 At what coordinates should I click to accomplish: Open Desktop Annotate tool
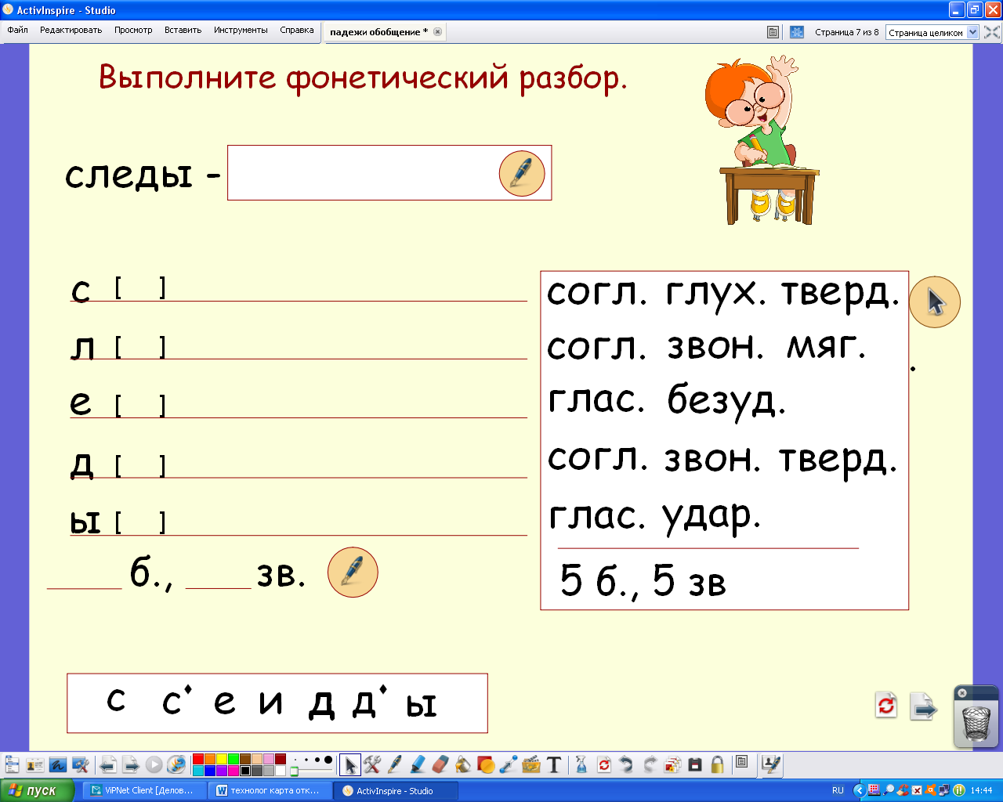click(58, 765)
